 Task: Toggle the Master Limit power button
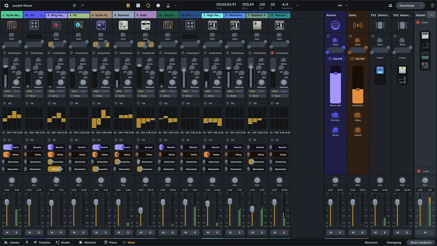[x=419, y=171]
